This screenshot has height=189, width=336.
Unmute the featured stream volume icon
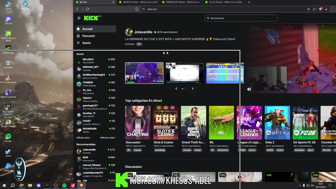(249, 89)
